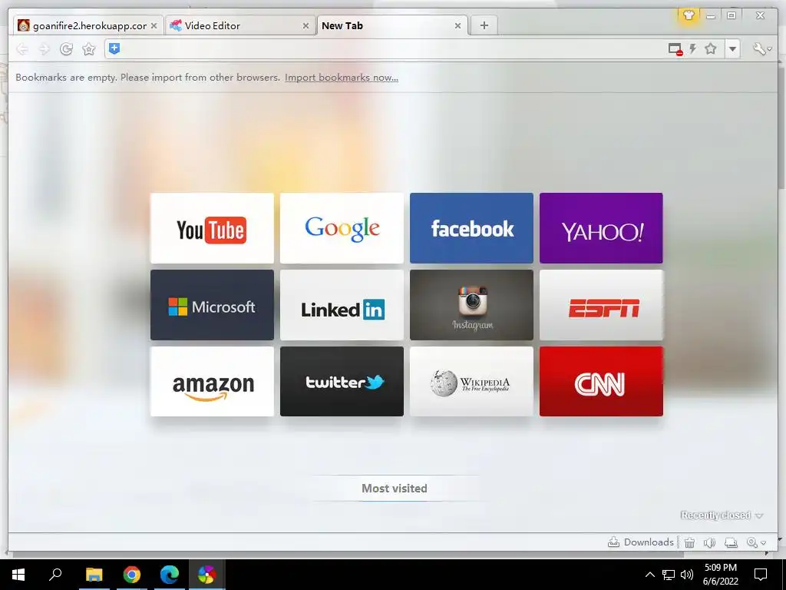This screenshot has height=590, width=786.
Task: Open the LinkedIn speed dial tile
Action: pos(342,305)
